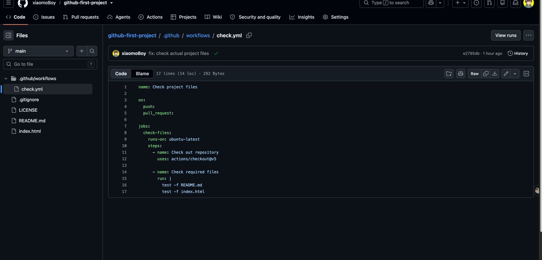Open LICENSE in the file tree
This screenshot has width=542, height=260.
coord(28,110)
